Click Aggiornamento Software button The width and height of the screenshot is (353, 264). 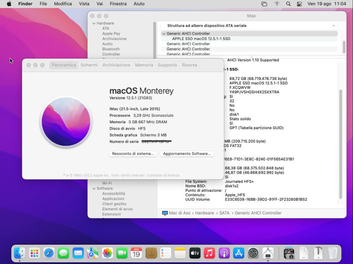(x=187, y=154)
